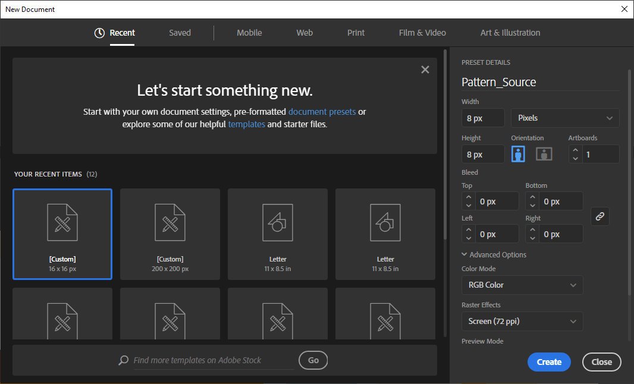This screenshot has width=634, height=384.
Task: Click the Adobe Stock search magnifier icon
Action: coord(124,360)
